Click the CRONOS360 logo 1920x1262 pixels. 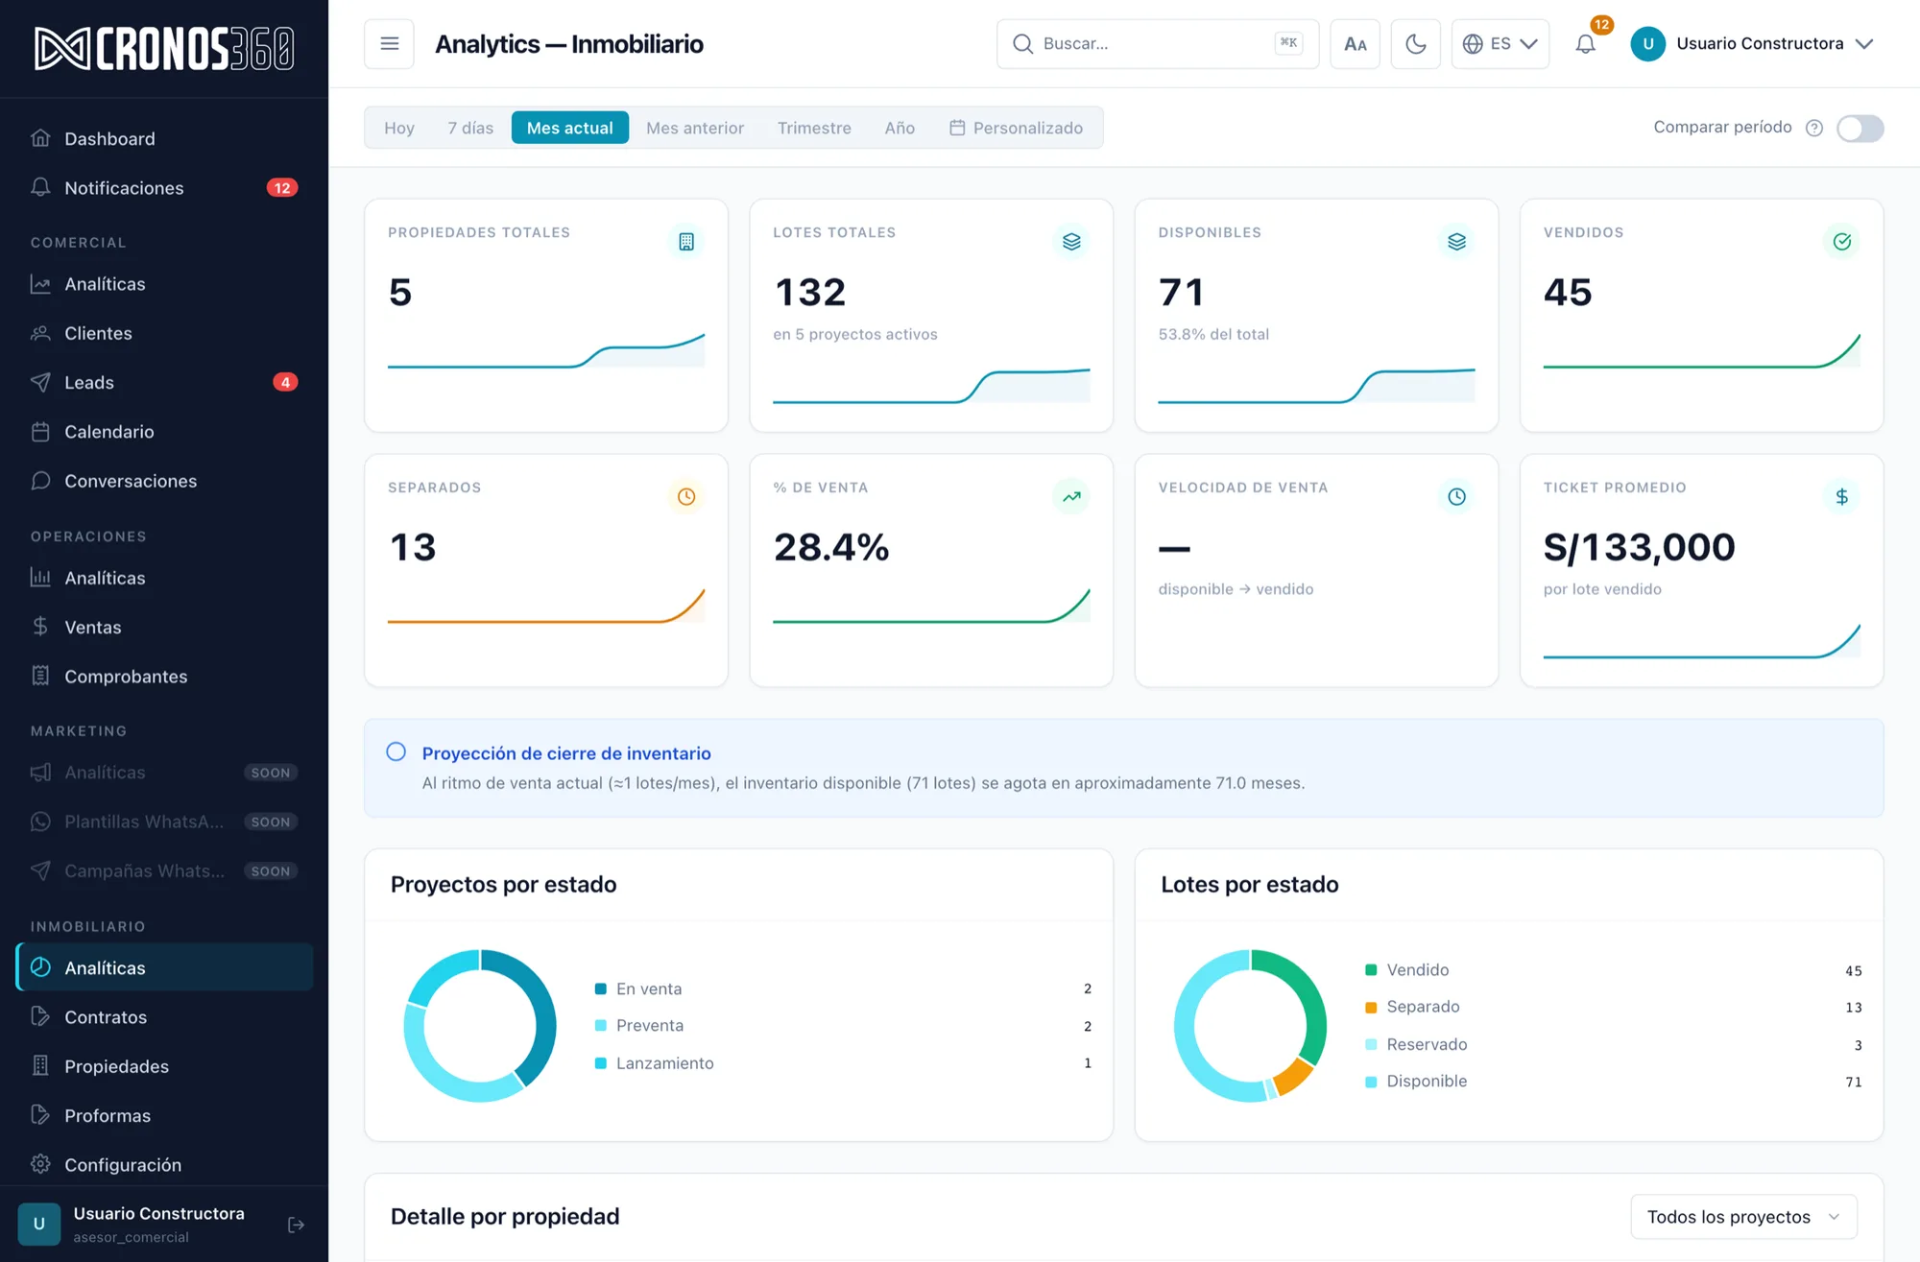(164, 48)
